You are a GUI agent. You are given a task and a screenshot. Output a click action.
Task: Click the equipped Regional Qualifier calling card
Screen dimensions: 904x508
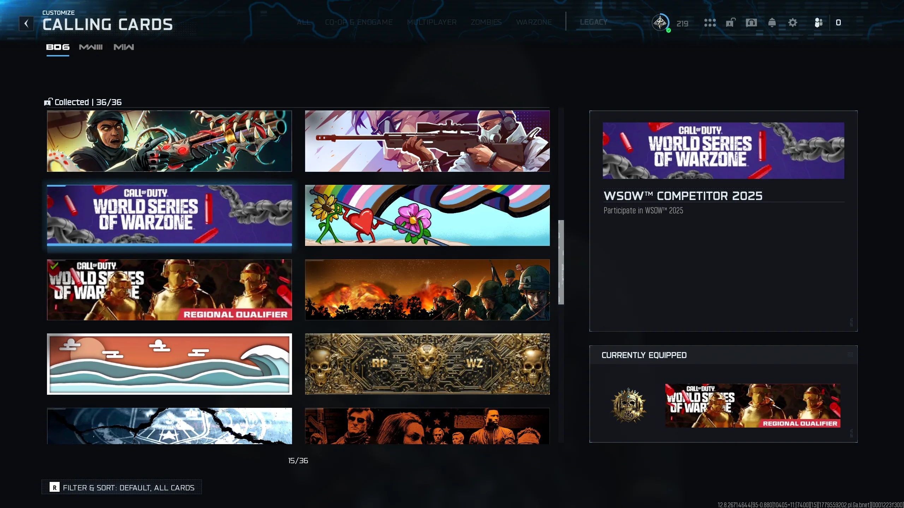(x=753, y=406)
